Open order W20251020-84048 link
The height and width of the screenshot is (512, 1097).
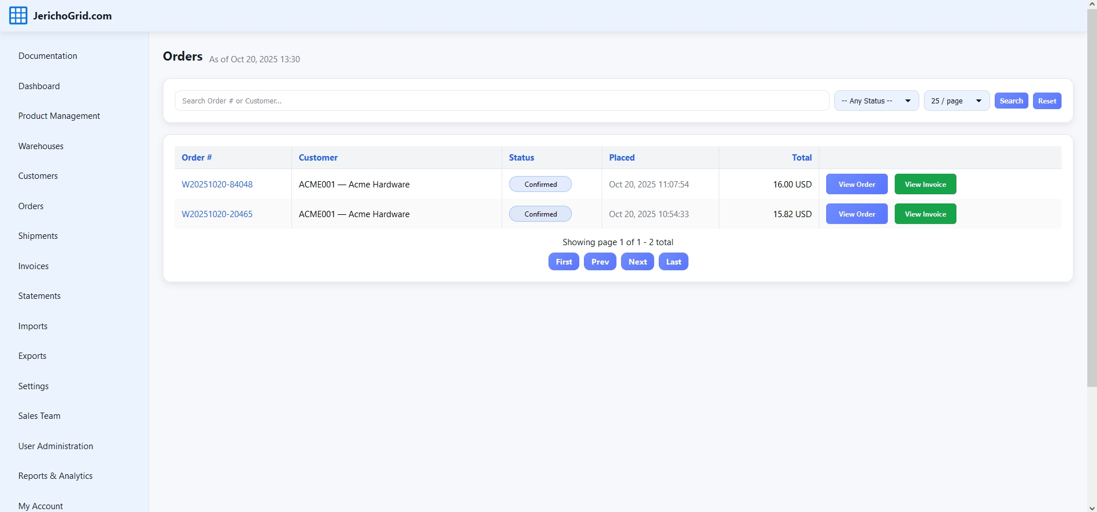click(x=217, y=185)
